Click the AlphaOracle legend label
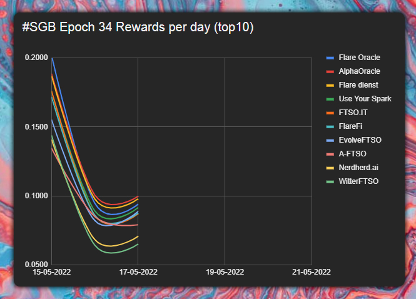 359,71
